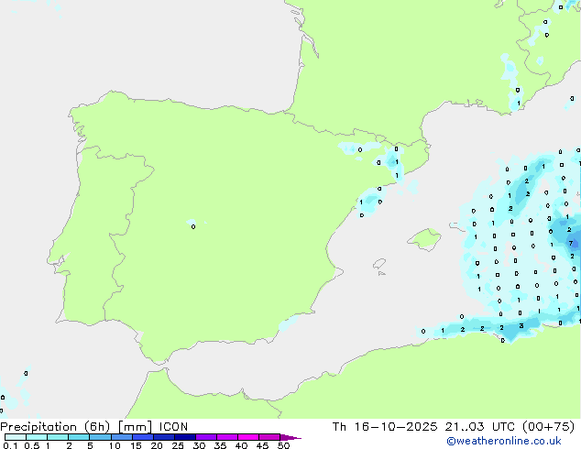Select the '[mm]' unit label
581x449 pixels.
(135, 427)
